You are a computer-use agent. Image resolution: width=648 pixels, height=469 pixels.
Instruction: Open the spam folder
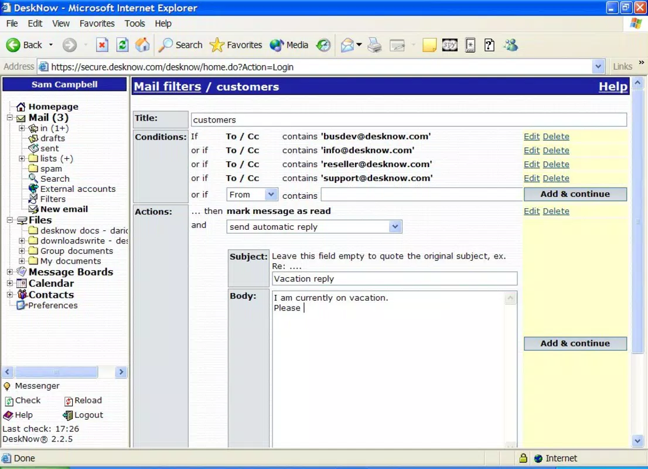pos(51,169)
